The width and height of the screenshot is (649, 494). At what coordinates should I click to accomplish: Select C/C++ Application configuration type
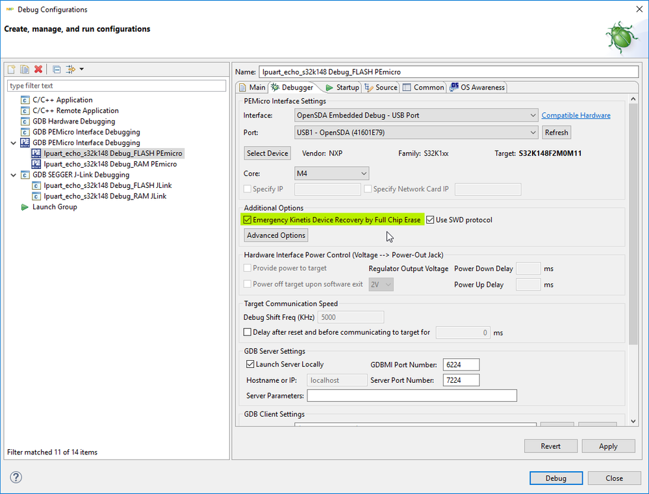(62, 100)
